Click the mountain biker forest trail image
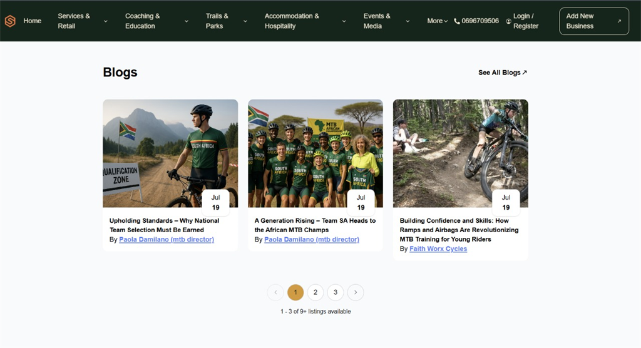The height and width of the screenshot is (348, 641). pyautogui.click(x=460, y=153)
